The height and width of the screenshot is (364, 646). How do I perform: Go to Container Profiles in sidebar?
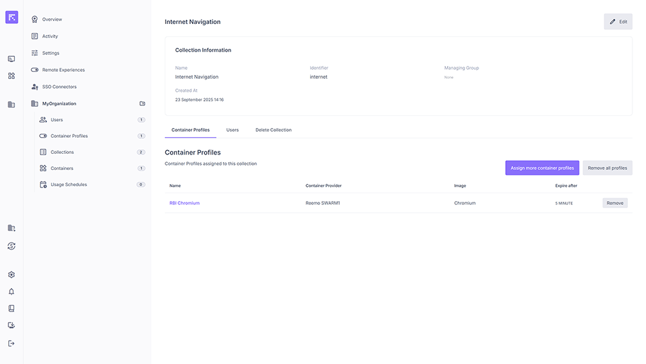pyautogui.click(x=69, y=136)
